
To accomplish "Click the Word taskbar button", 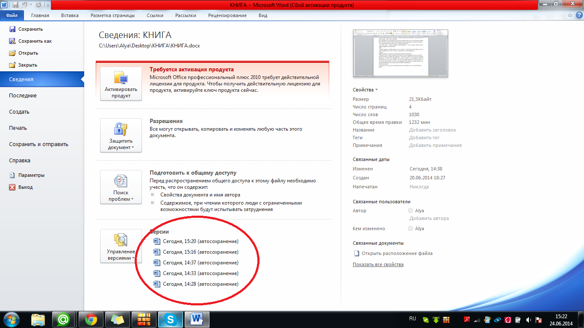I will [x=197, y=319].
